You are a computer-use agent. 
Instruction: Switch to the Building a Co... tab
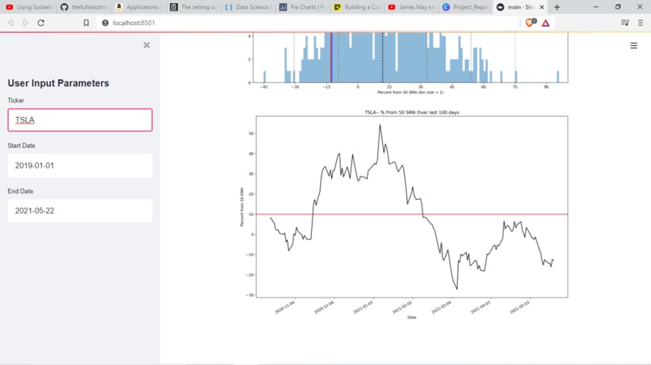[x=357, y=7]
